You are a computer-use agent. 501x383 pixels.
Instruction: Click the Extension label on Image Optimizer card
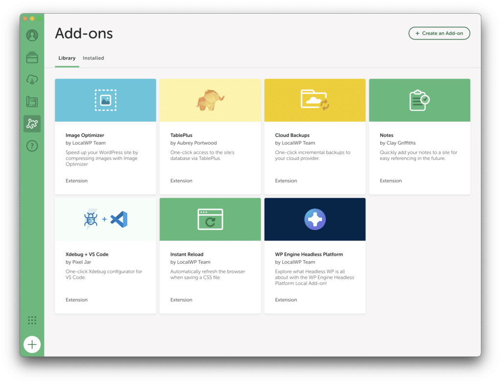pyautogui.click(x=77, y=181)
